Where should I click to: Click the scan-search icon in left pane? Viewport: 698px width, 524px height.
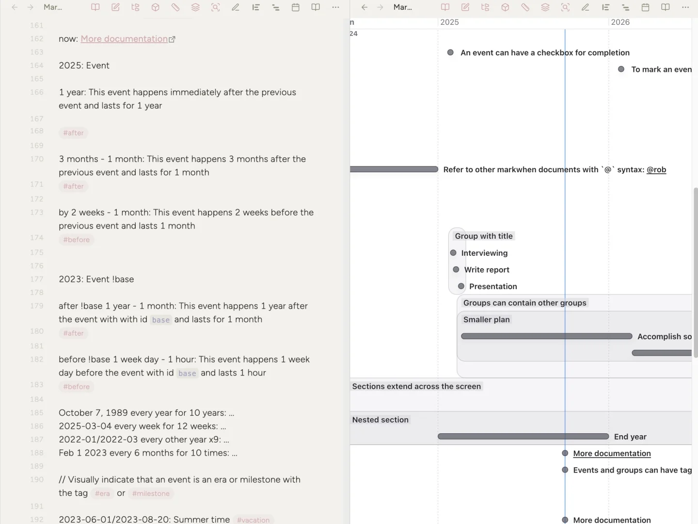215,7
